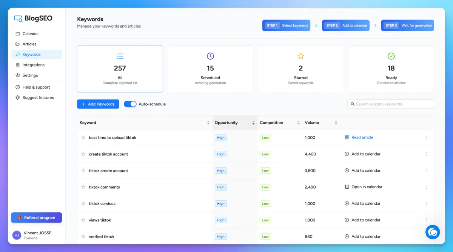Click the Search existing keywords field
The width and height of the screenshot is (453, 252).
tap(393, 104)
